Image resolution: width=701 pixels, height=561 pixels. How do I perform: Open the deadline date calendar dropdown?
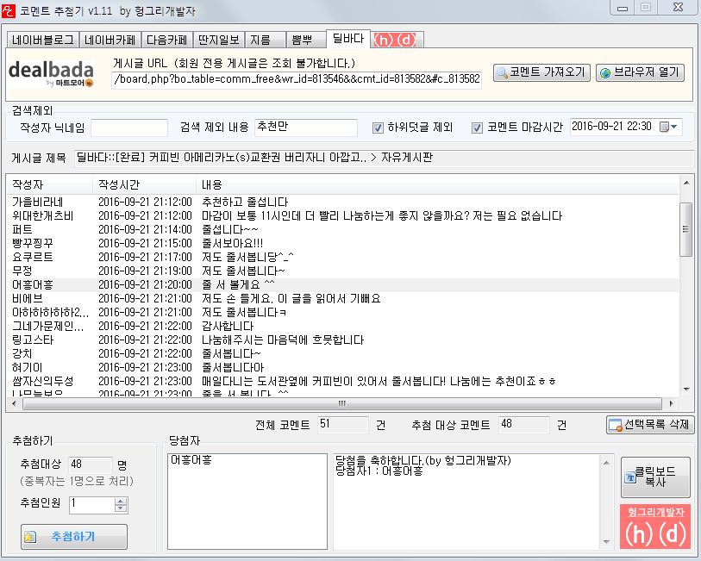click(x=669, y=128)
